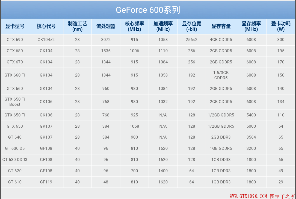Click the GTX 660 Ti model cell
Viewport: 296px width, 199px height.
click(x=15, y=75)
